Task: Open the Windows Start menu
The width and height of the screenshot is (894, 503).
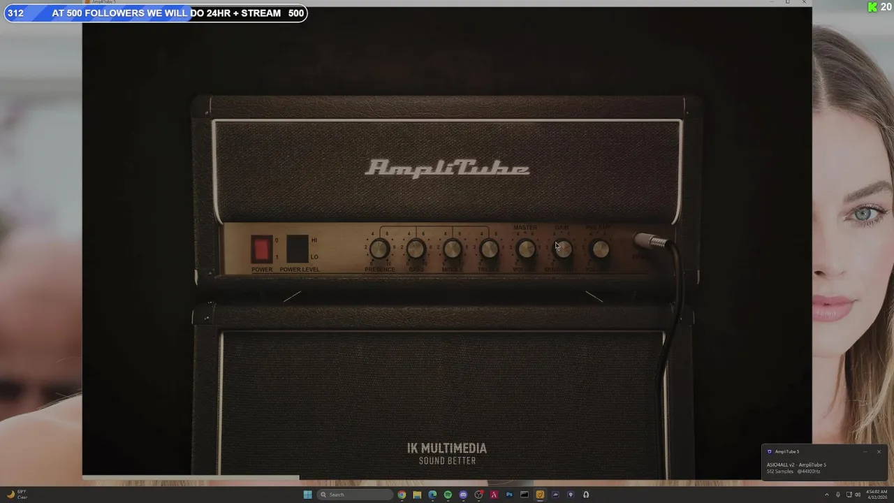Action: (x=307, y=495)
